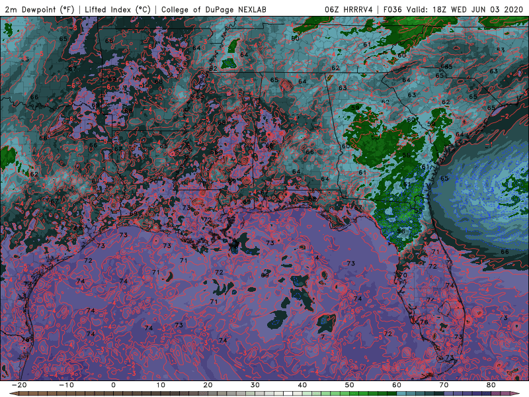This screenshot has height=397, width=529.
Task: Click the -10 color scale label
Action: [66, 385]
